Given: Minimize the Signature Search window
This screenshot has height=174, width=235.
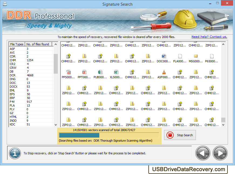Looking at the screenshot, I should tap(210, 3).
